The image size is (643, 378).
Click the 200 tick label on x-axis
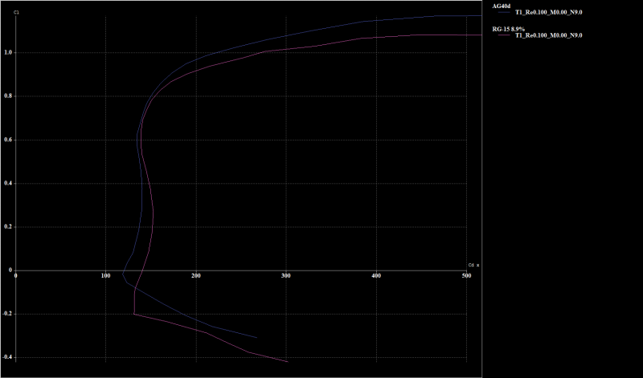click(x=196, y=276)
